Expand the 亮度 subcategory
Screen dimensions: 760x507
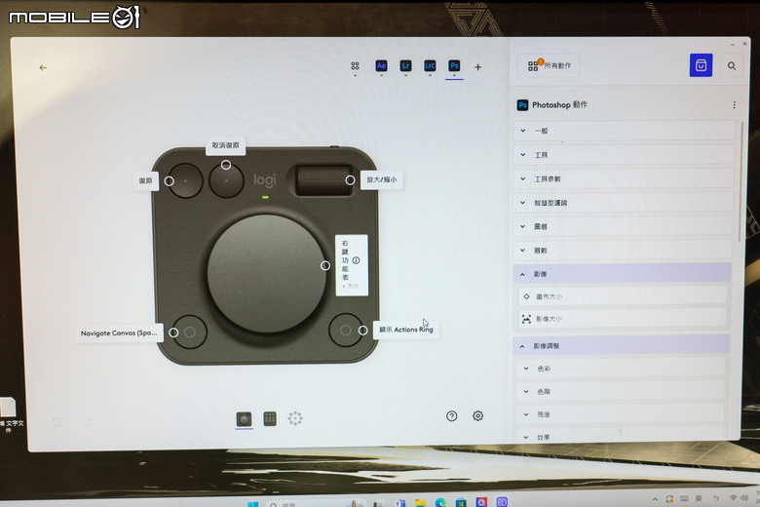click(x=622, y=414)
